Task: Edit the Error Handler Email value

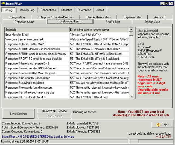Action: pyautogui.click(x=99, y=35)
